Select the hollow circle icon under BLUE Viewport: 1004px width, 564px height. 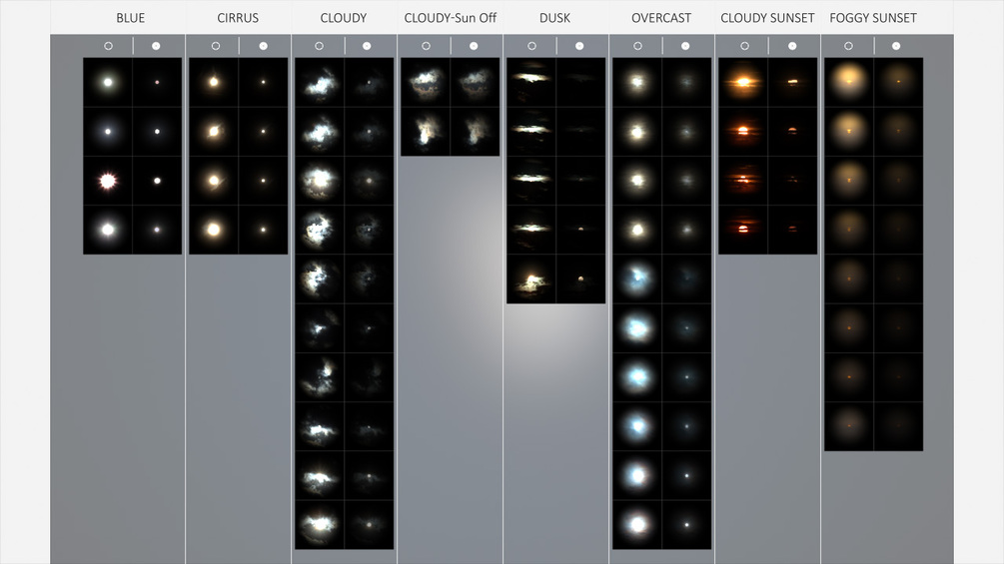coord(108,46)
